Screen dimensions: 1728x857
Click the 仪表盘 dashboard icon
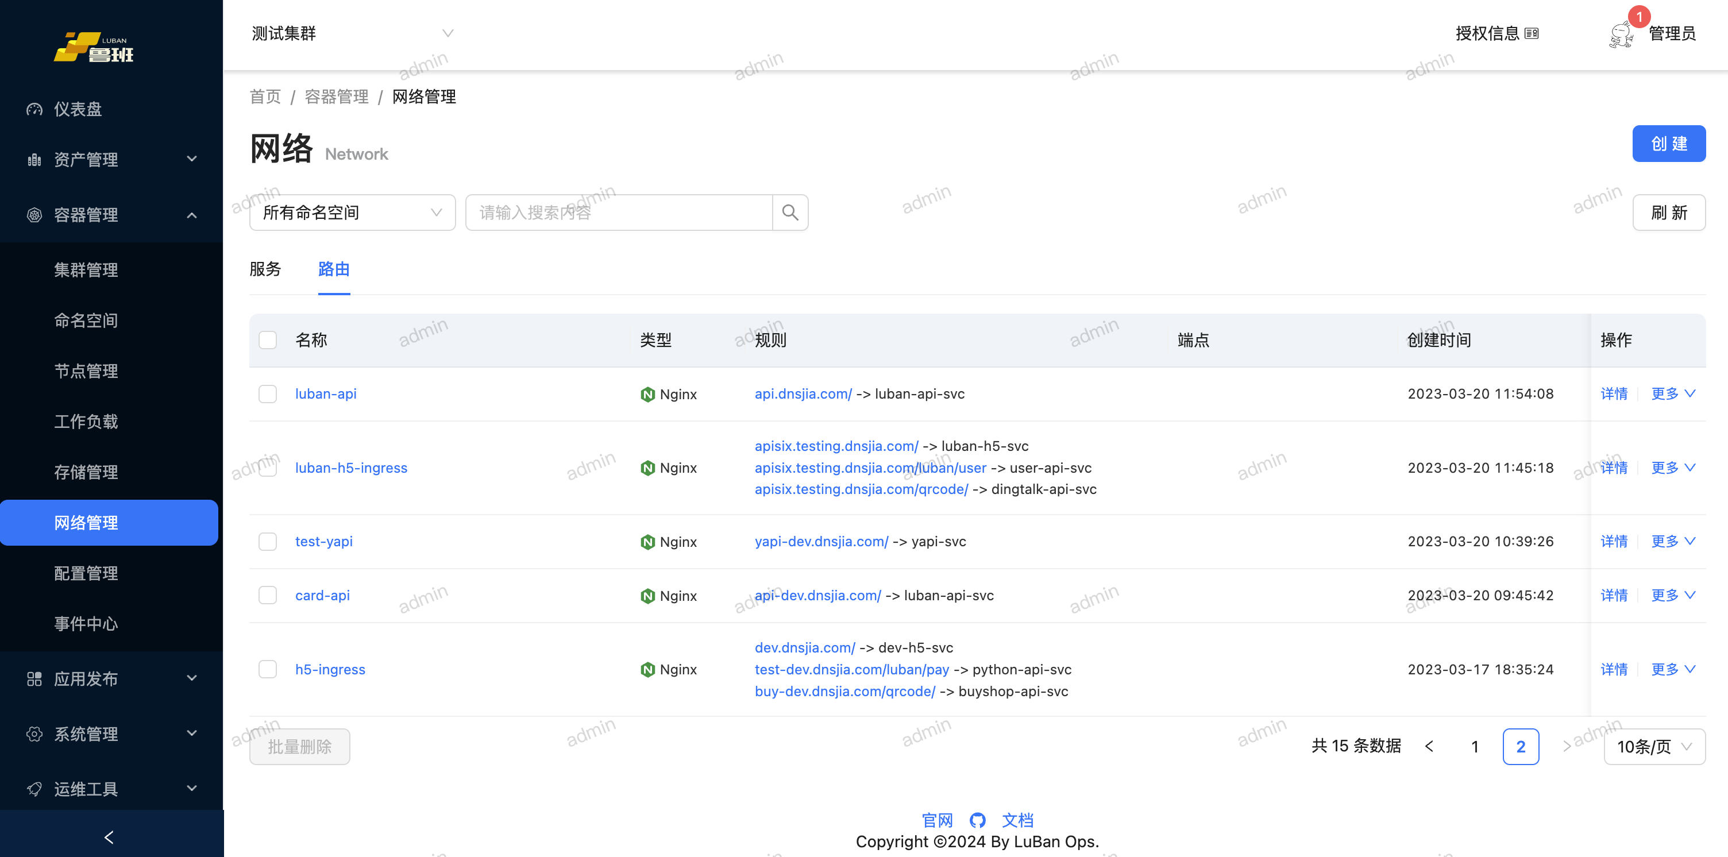(34, 109)
